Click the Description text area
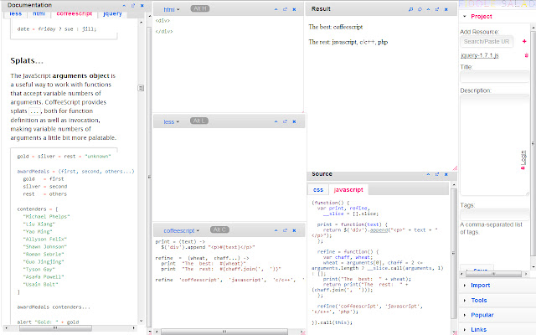536x335 pixels. point(494,145)
